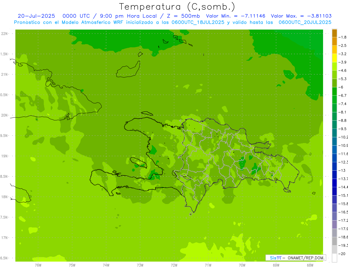Pick the teal swatch between -9.5 and -10.2
Screen dimensions: 348x269
coord(334,133)
